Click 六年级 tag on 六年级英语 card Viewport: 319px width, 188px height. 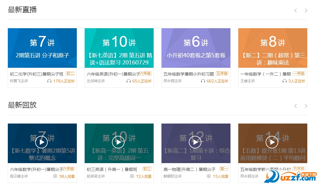point(145,73)
